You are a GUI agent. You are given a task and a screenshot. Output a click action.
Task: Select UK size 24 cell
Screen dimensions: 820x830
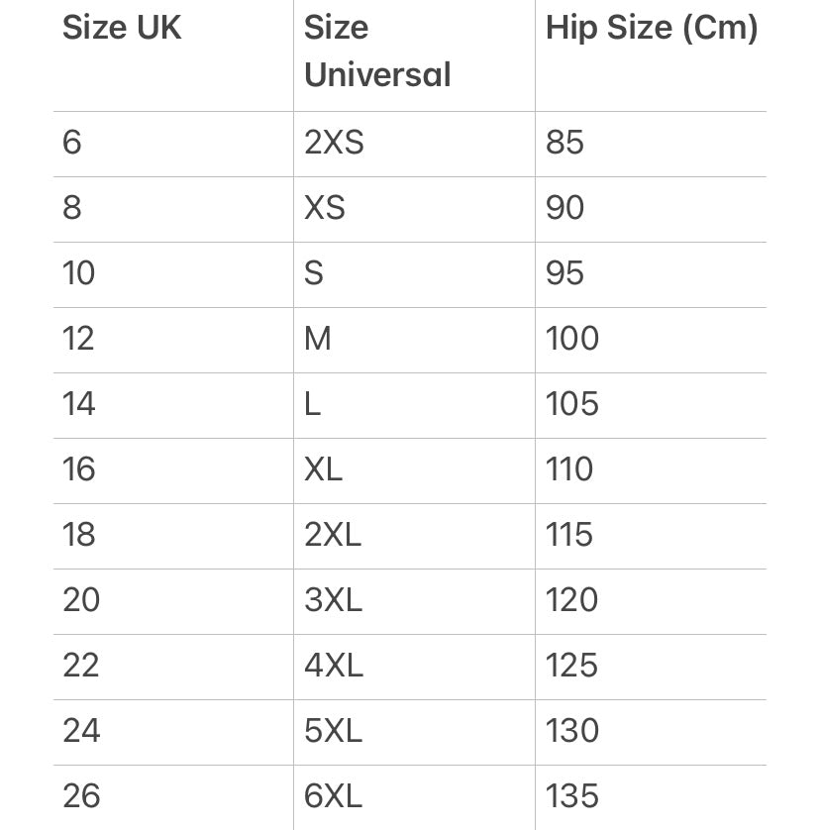(81, 731)
